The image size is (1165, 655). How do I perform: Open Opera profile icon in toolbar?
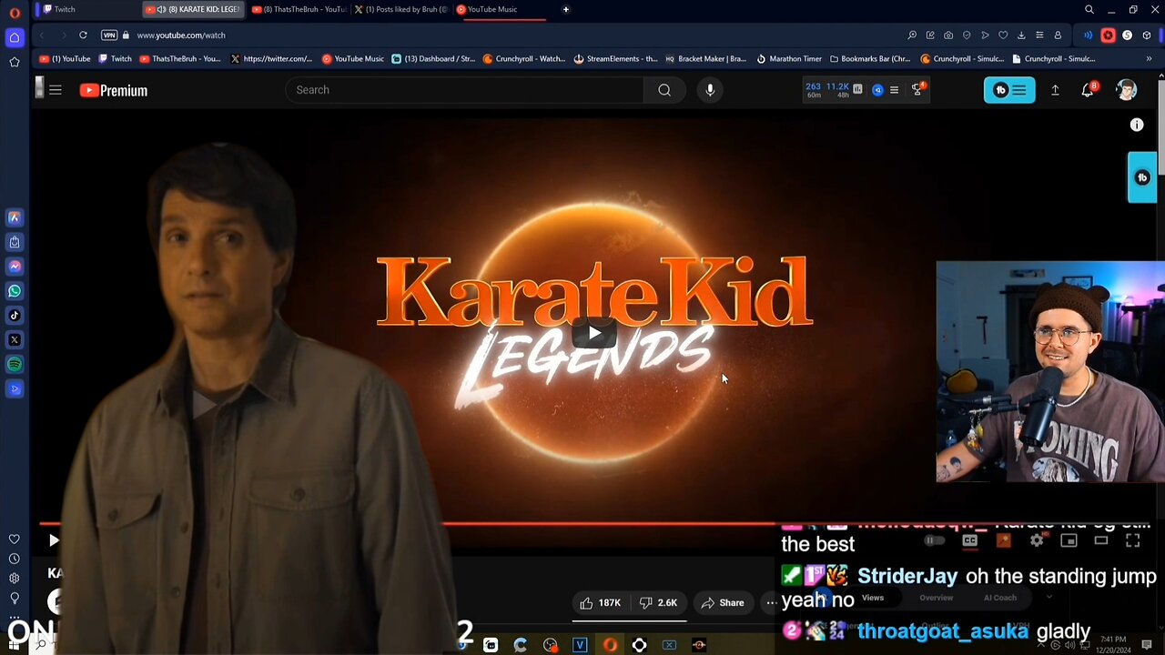(x=1058, y=35)
